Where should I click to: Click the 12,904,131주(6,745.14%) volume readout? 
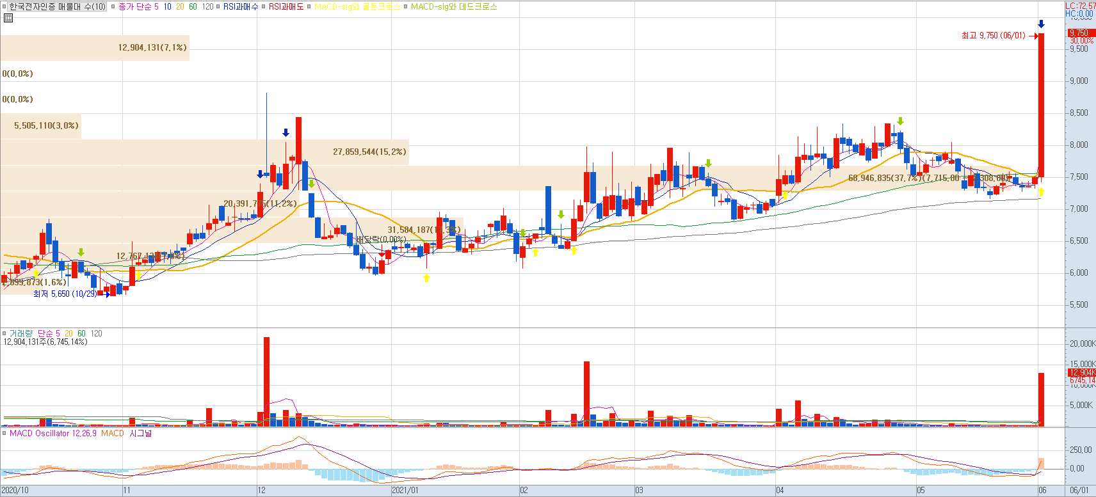click(x=45, y=342)
